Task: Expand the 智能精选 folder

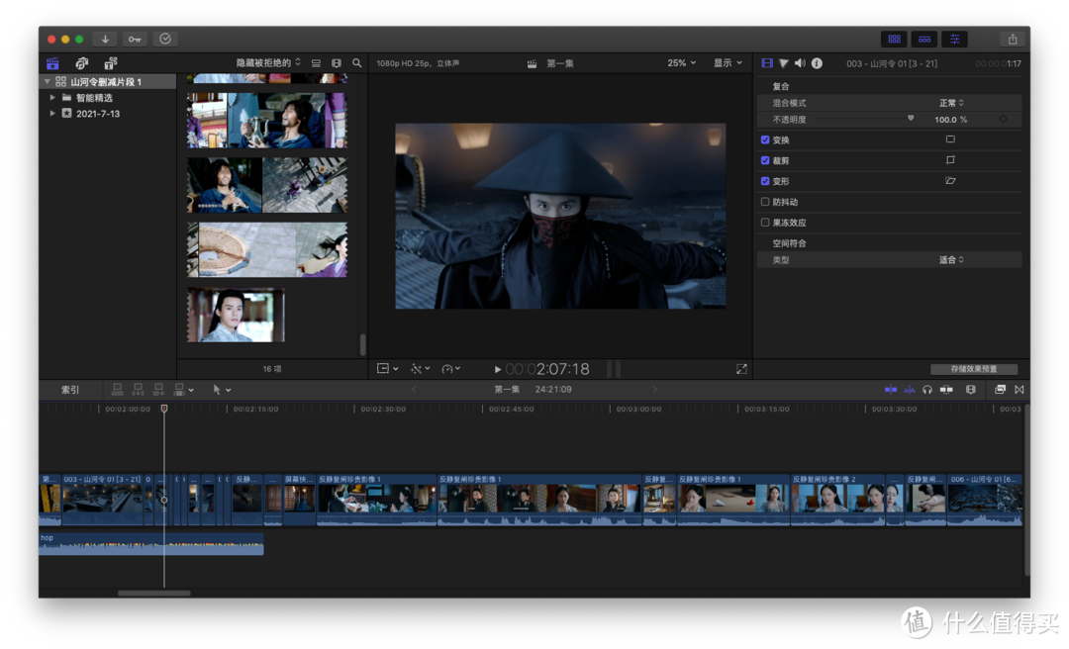Action: pos(52,98)
